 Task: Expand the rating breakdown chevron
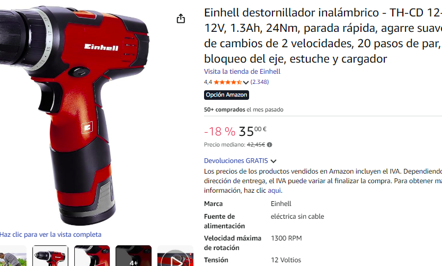point(246,82)
